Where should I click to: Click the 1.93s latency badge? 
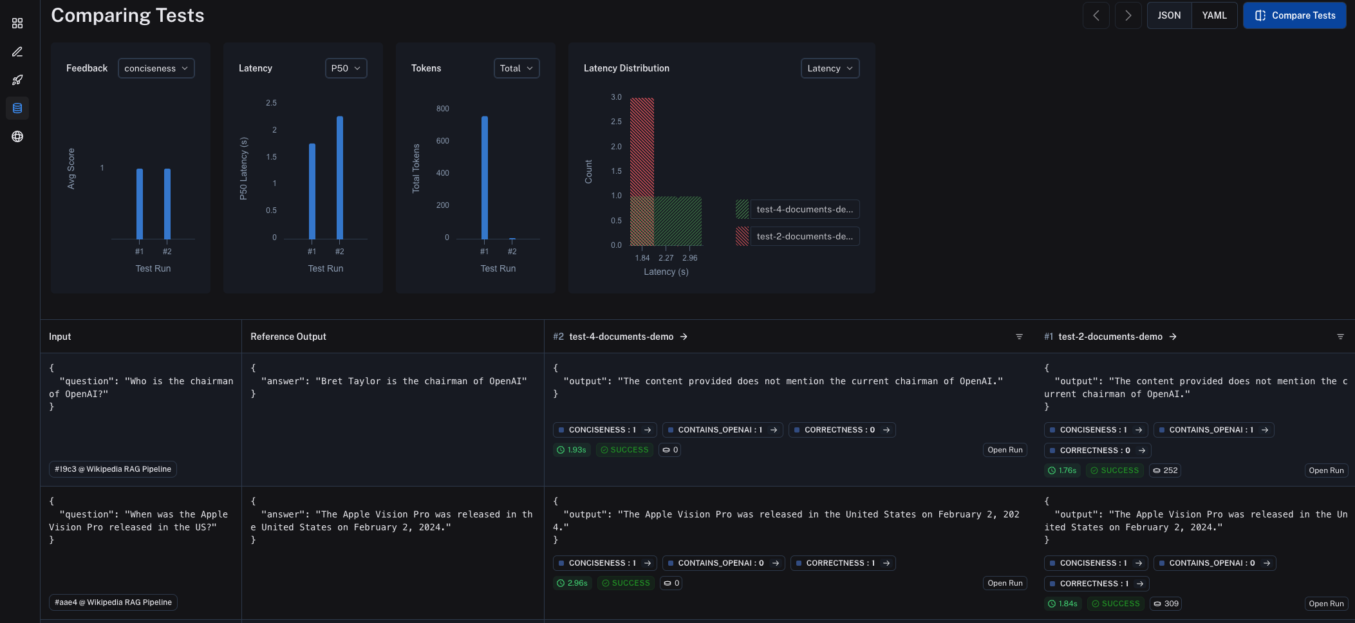coord(572,450)
